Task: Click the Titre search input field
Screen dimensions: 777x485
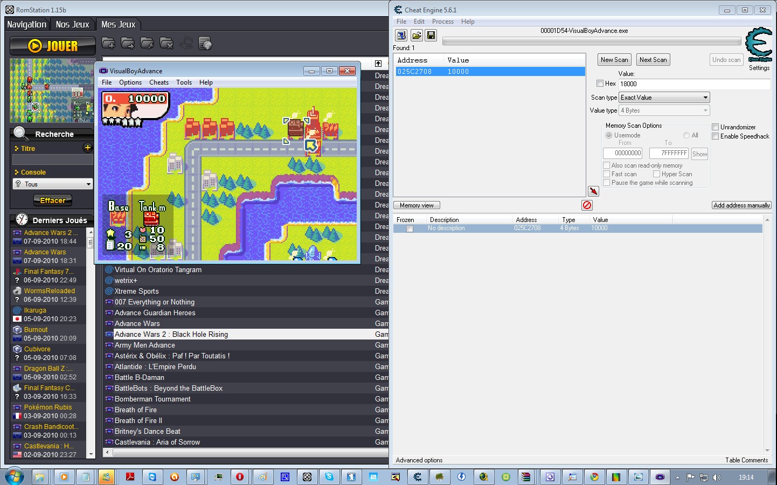Action: 53,160
